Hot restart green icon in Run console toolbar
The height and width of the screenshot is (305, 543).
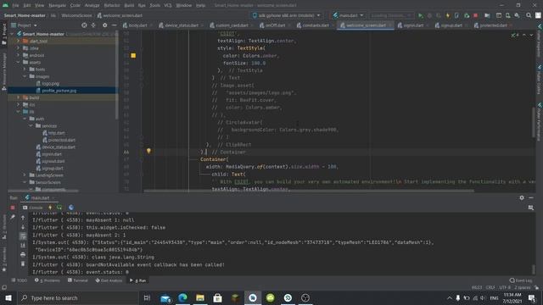59,208
